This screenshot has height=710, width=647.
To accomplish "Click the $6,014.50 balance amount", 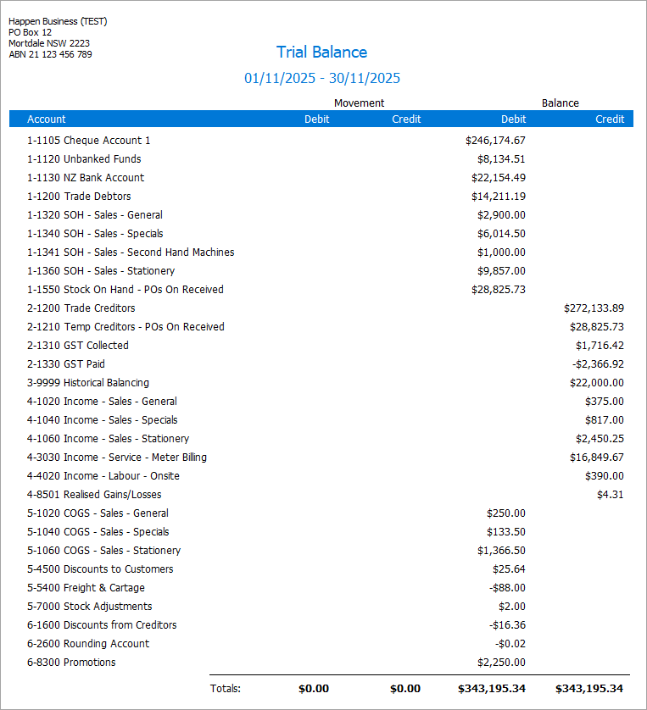I will tap(501, 233).
